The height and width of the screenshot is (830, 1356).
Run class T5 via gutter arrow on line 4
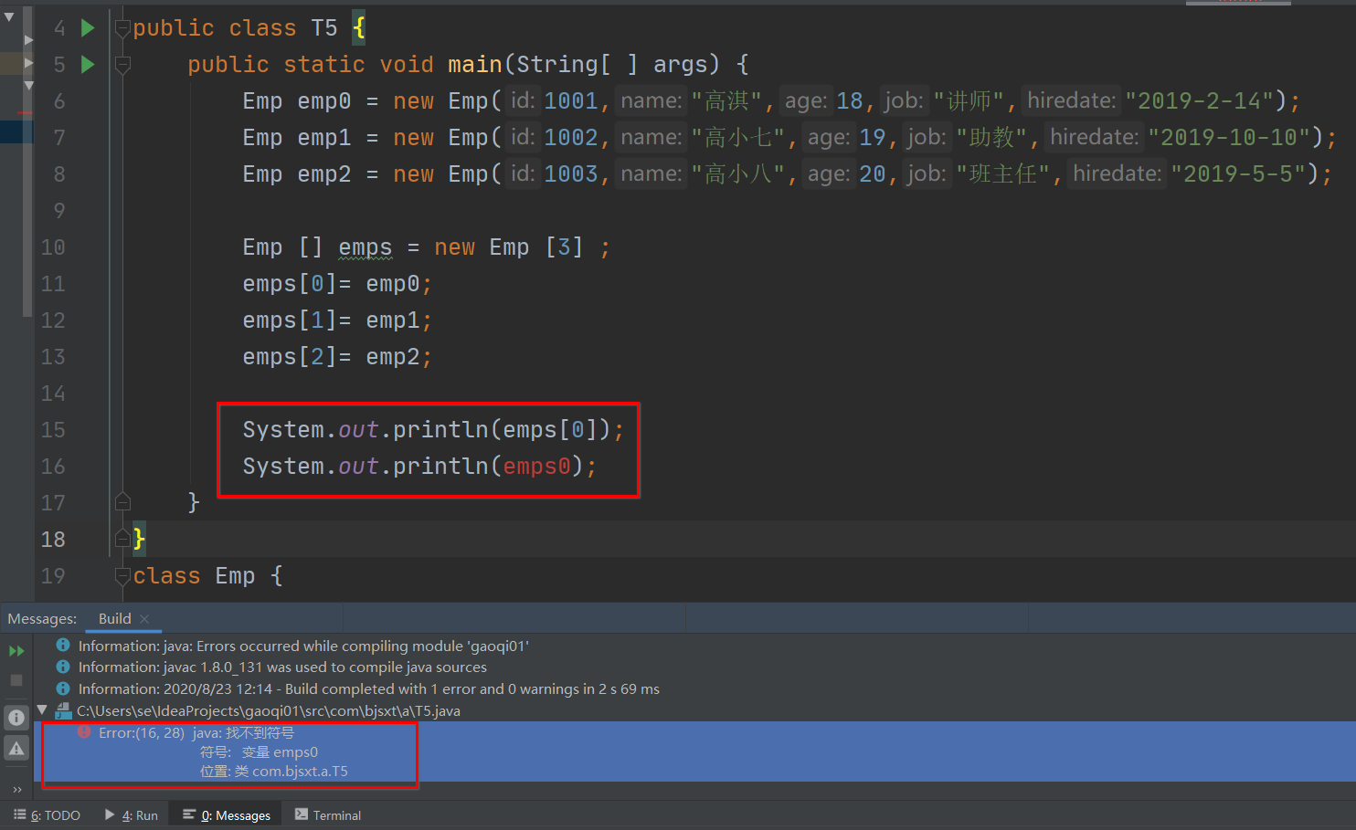pyautogui.click(x=88, y=28)
